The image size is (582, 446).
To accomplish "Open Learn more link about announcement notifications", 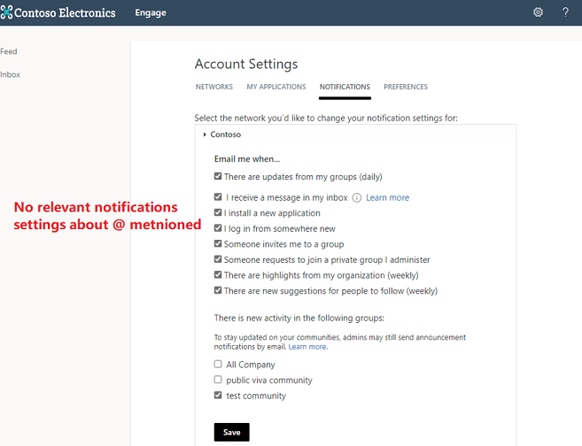I will (x=308, y=347).
